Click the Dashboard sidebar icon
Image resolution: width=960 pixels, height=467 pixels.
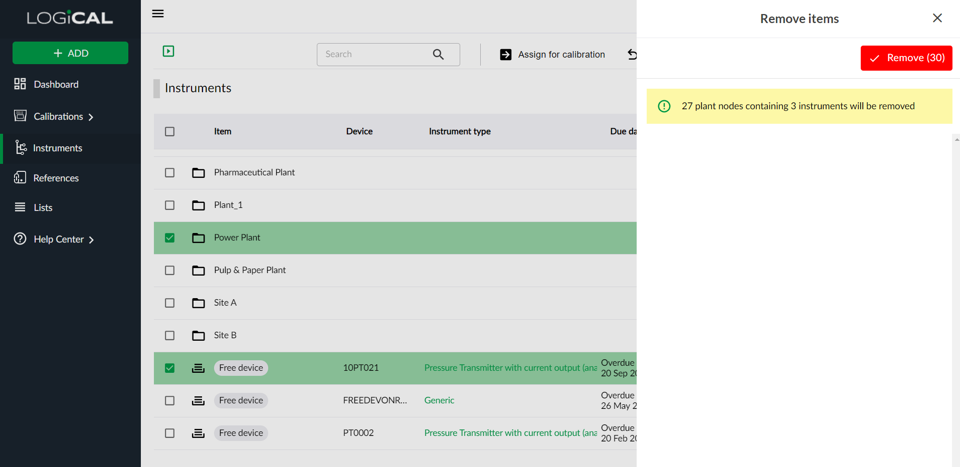tap(20, 84)
